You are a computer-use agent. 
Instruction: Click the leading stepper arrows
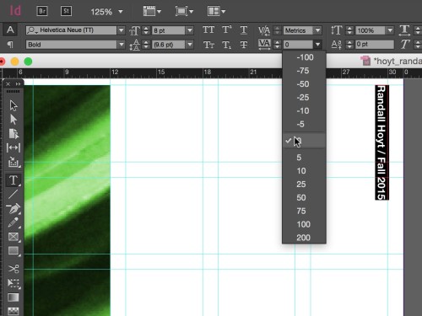pos(146,45)
